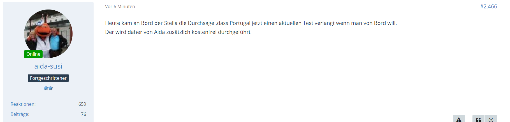Click the word 'Test' in the post message
This screenshot has width=510, height=122.
tap(308, 23)
